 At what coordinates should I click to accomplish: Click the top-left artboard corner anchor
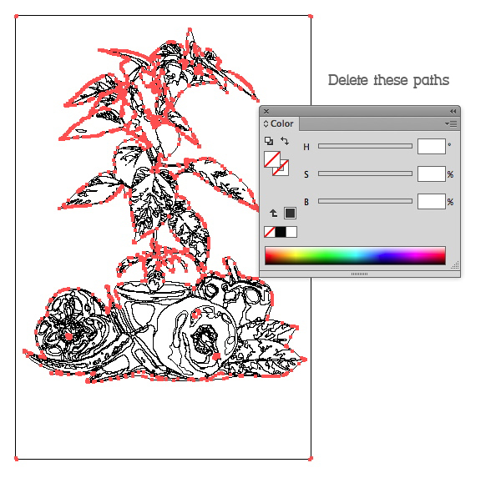(16, 17)
